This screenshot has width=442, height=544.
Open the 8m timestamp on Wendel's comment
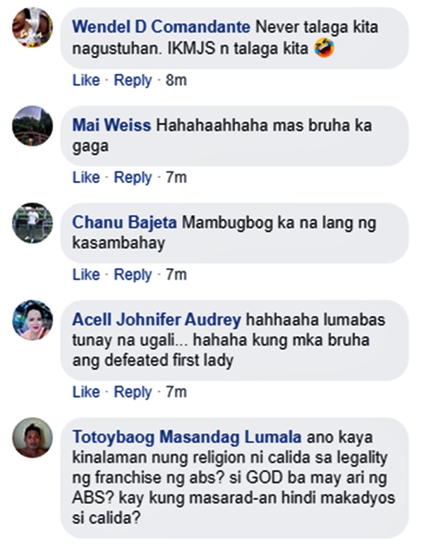176,80
